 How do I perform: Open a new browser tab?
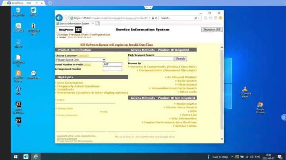click(x=97, y=23)
